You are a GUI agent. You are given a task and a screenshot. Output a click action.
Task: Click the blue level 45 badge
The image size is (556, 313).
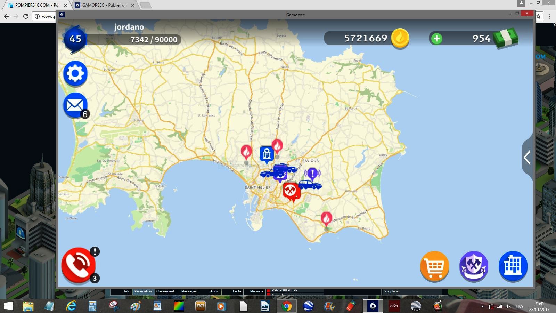tap(75, 39)
